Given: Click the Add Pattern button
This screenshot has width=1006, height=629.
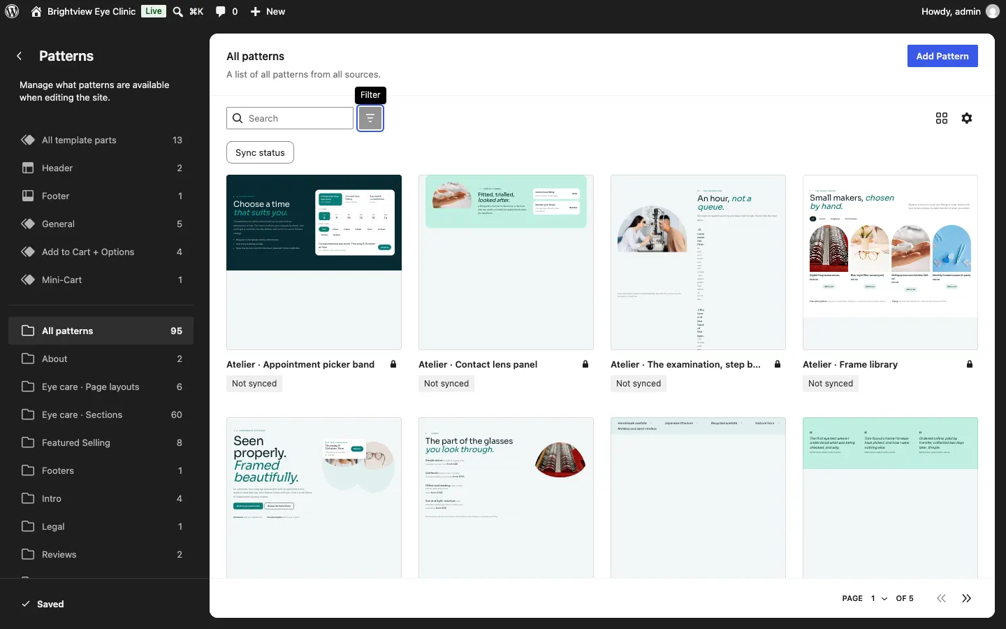Looking at the screenshot, I should pos(942,56).
